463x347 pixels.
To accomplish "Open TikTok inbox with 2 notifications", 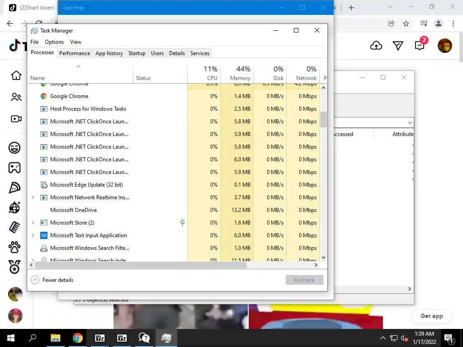I will pos(420,45).
